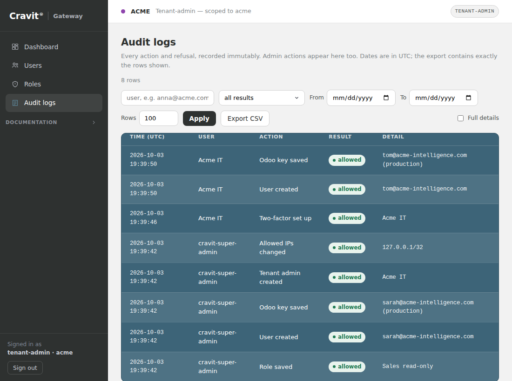512x381 pixels.
Task: Click the Users people icon
Action: [15, 66]
